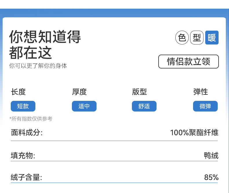Select the 绒子含量: label
The width and height of the screenshot is (229, 193).
[26, 177]
